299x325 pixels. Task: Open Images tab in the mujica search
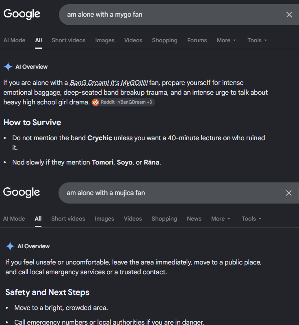pyautogui.click(x=104, y=219)
